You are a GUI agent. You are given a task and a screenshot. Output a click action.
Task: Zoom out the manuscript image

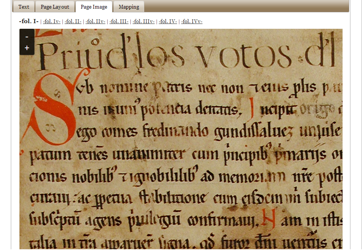(27, 37)
